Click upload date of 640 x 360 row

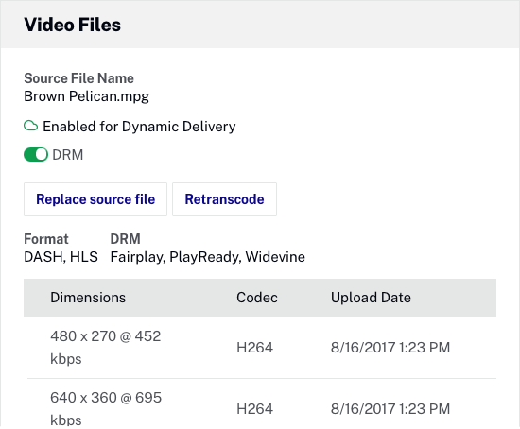[390, 409]
